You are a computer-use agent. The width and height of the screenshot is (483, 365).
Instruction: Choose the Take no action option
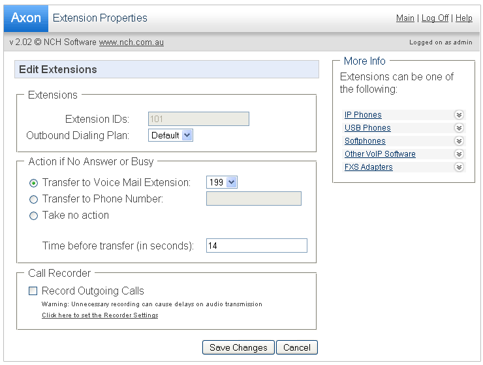[34, 215]
